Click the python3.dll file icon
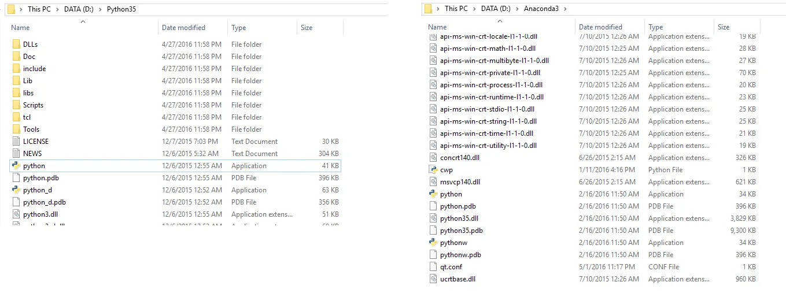 (16, 214)
